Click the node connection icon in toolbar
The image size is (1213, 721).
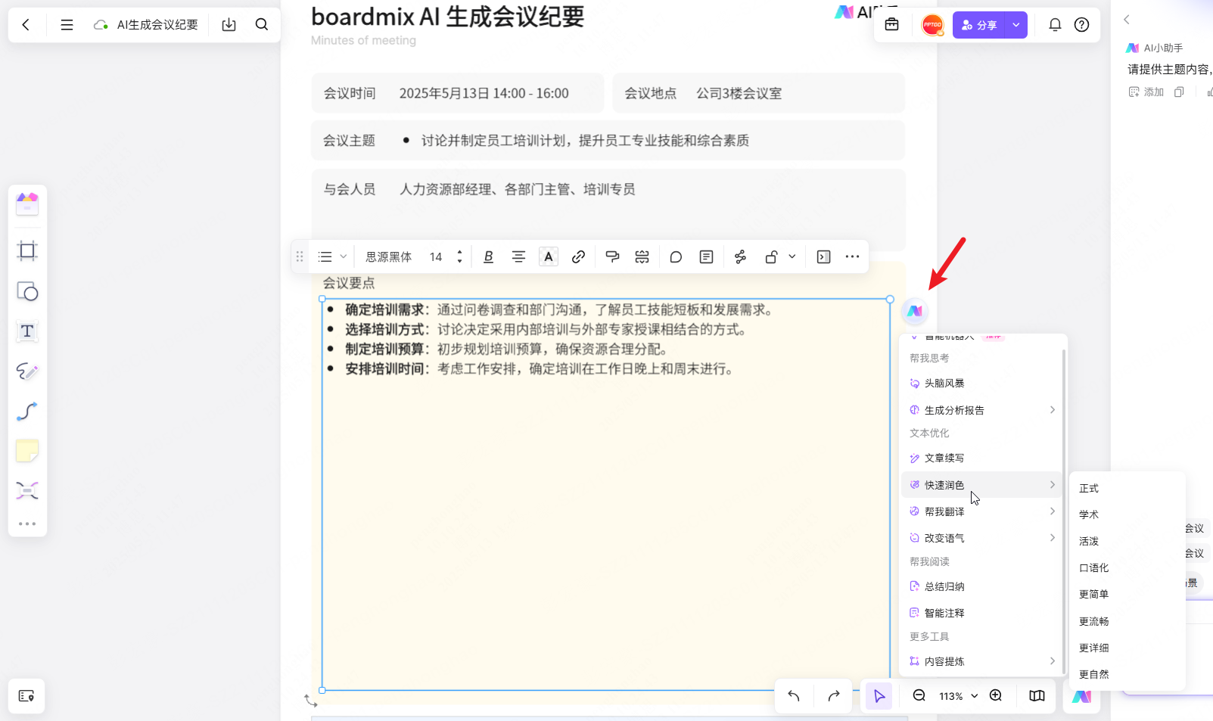click(740, 257)
